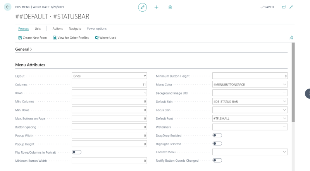310x171 pixels.
Task: Open the Menu Color dropdown
Action: (x=250, y=84)
